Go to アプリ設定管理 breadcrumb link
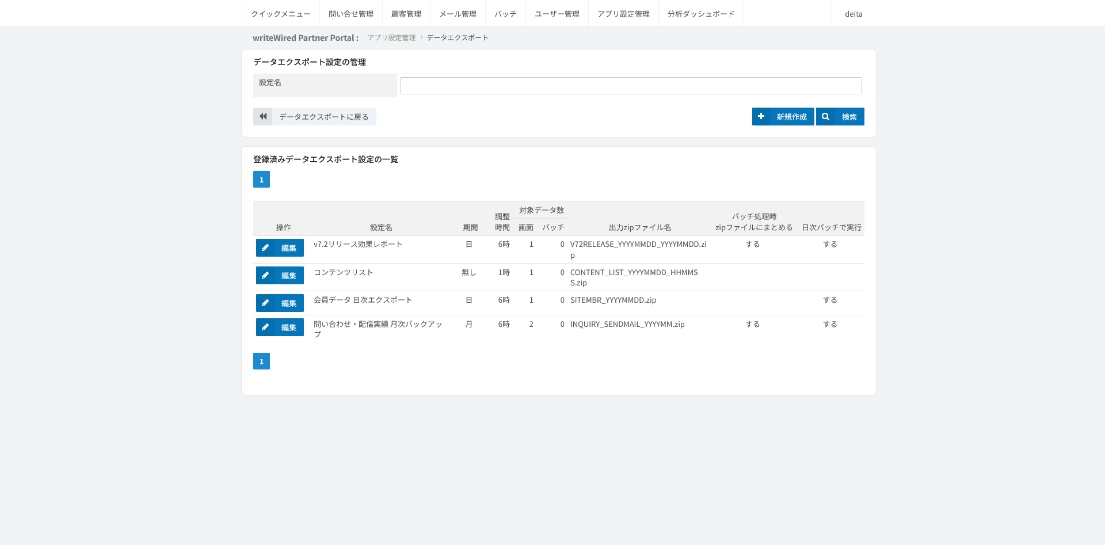Screen dimensions: 1105x545 tap(391, 37)
